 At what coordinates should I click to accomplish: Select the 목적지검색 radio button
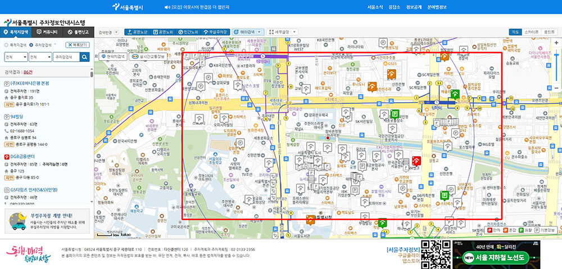6,45
